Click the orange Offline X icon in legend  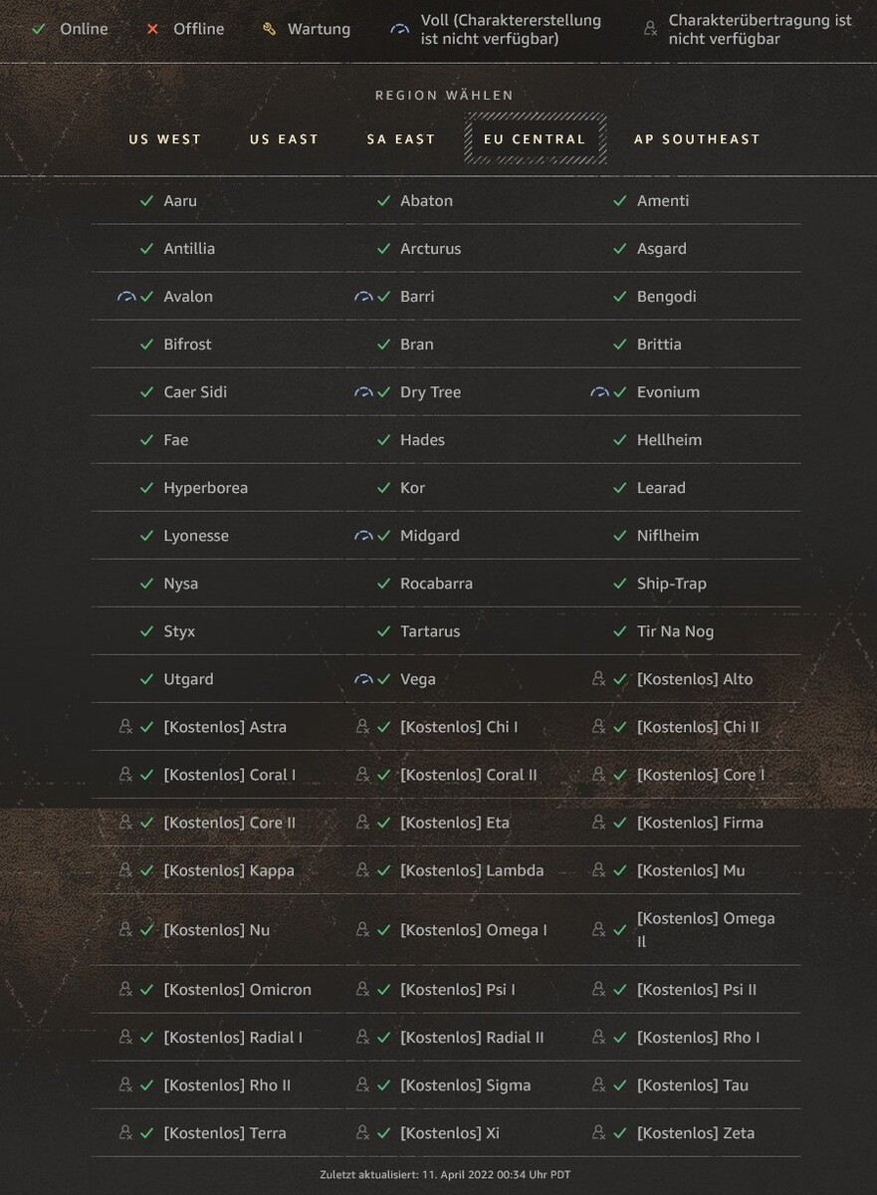tap(152, 29)
